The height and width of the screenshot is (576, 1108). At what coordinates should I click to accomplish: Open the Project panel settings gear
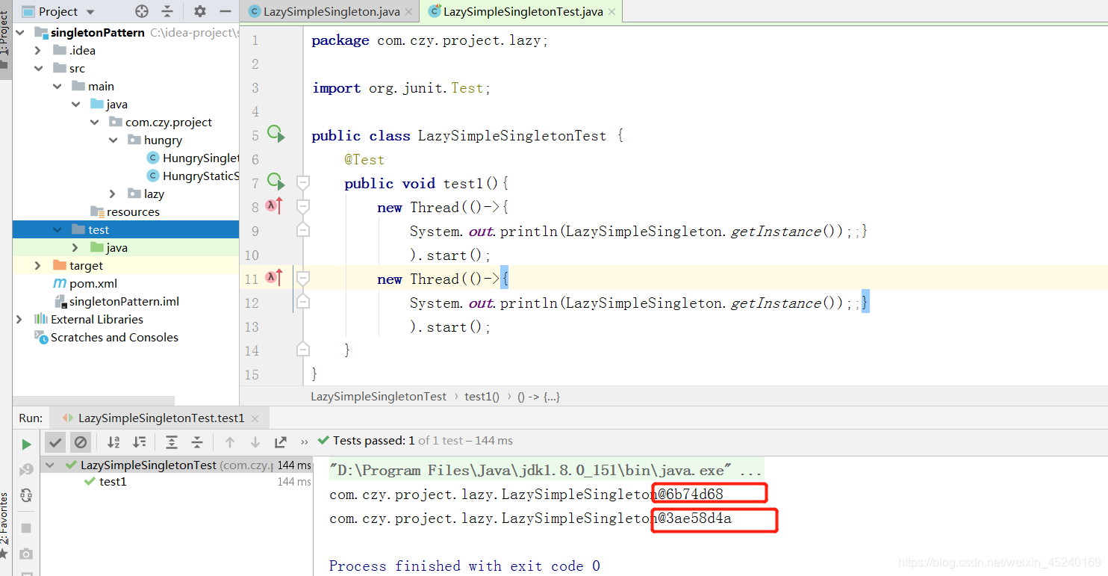[199, 11]
